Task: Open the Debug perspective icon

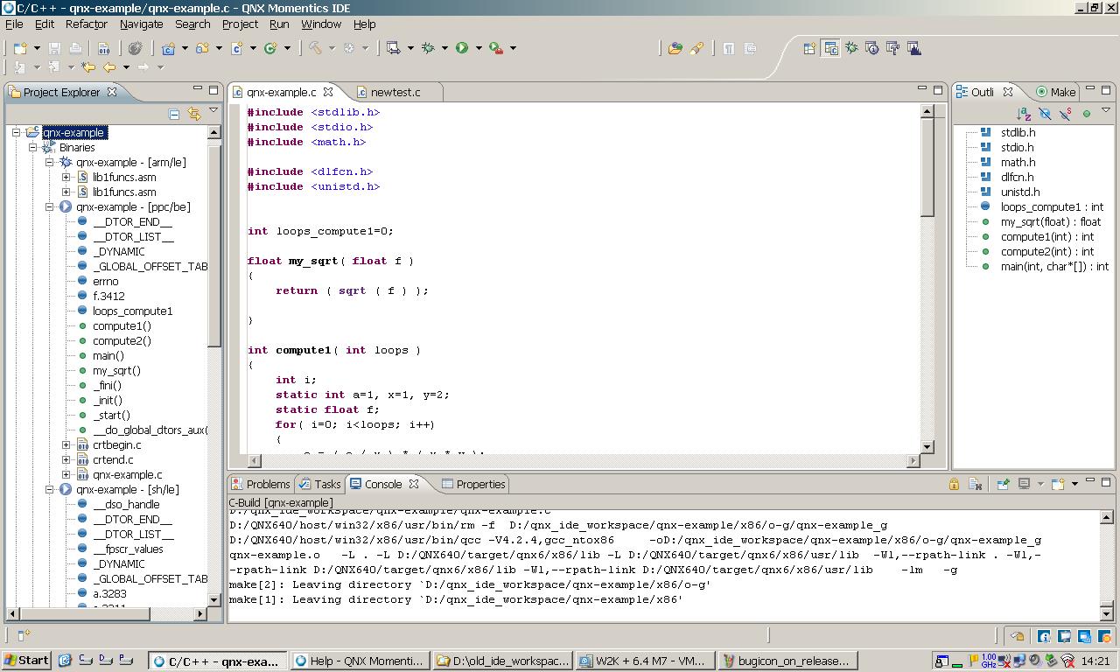Action: coord(851,48)
